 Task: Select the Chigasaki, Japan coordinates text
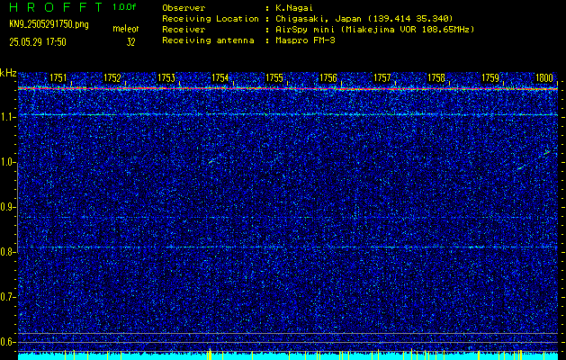coord(364,19)
